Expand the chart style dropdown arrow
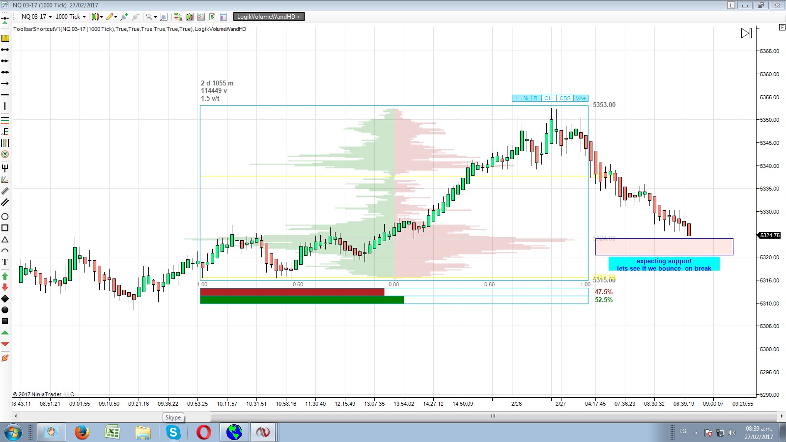786x442 pixels. coord(101,17)
